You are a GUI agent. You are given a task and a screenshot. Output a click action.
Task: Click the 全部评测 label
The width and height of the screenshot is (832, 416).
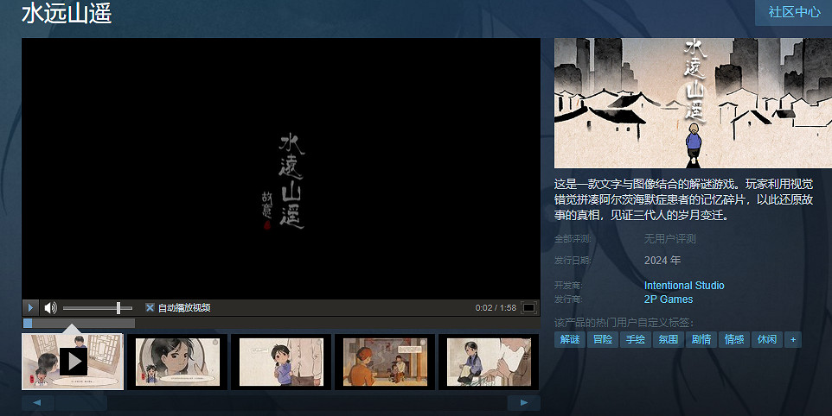click(573, 239)
